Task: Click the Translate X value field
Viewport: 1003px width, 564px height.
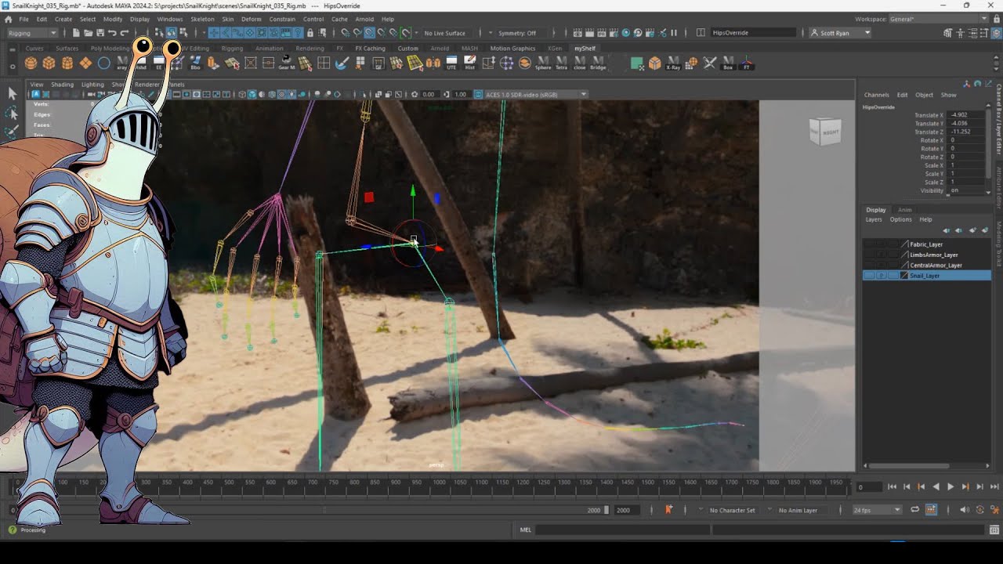Action: point(966,115)
